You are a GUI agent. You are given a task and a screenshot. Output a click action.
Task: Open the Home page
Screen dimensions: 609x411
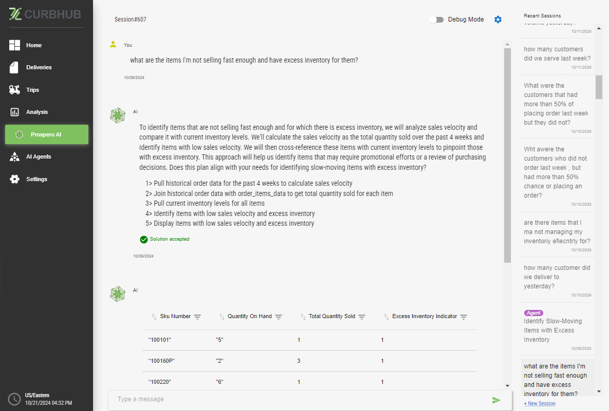click(34, 45)
